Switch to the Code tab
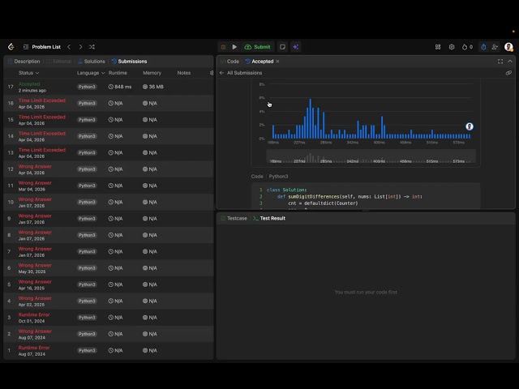This screenshot has width=519, height=389. tap(229, 62)
